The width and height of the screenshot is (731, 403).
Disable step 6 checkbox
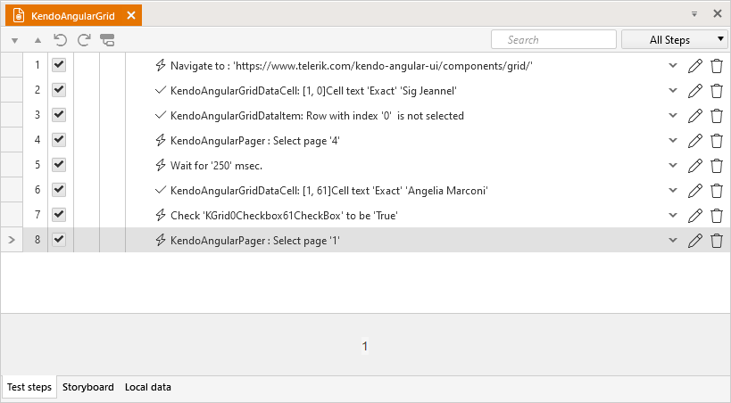pos(59,189)
